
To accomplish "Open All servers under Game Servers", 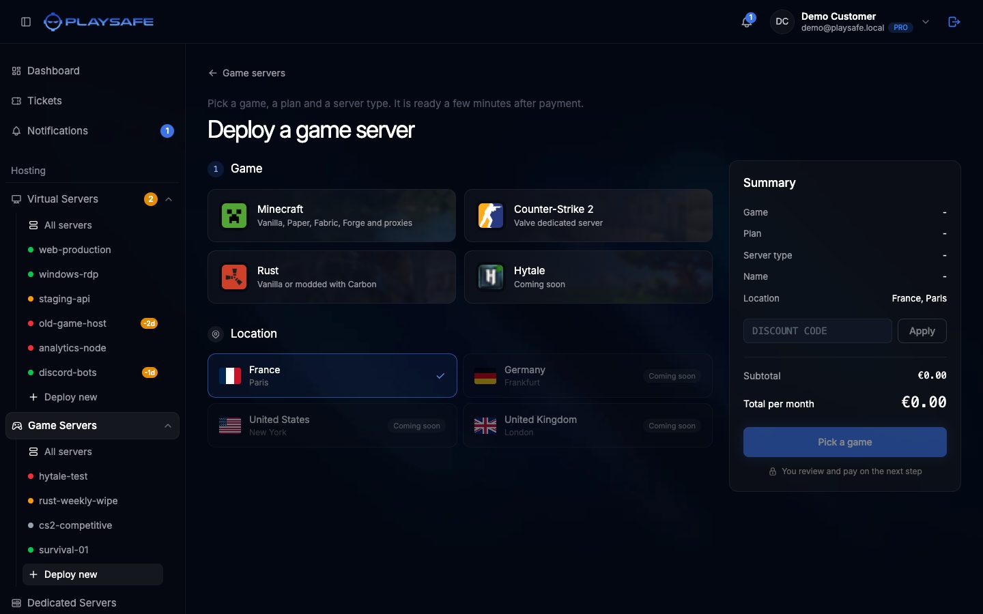I will pyautogui.click(x=93, y=452).
